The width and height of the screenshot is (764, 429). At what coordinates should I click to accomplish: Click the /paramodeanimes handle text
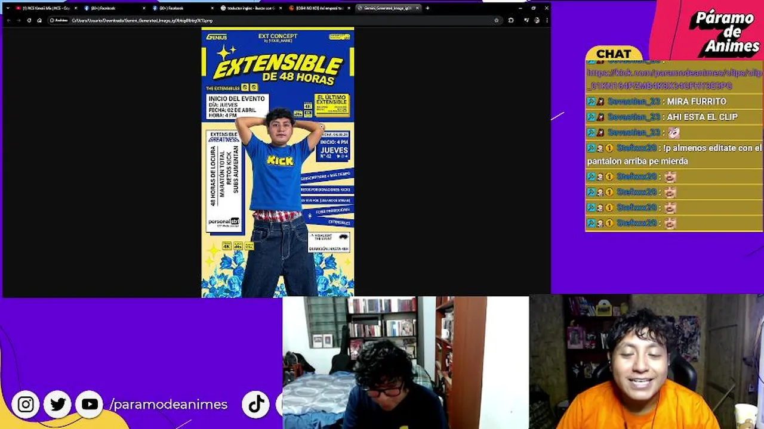point(169,405)
